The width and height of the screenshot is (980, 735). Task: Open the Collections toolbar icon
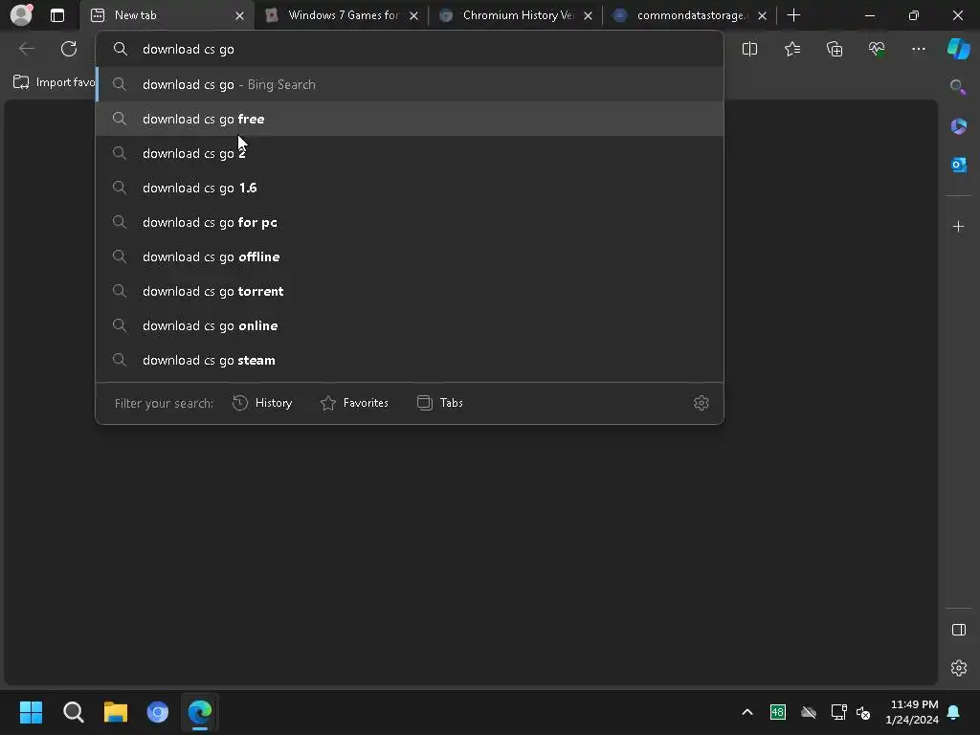(x=835, y=49)
